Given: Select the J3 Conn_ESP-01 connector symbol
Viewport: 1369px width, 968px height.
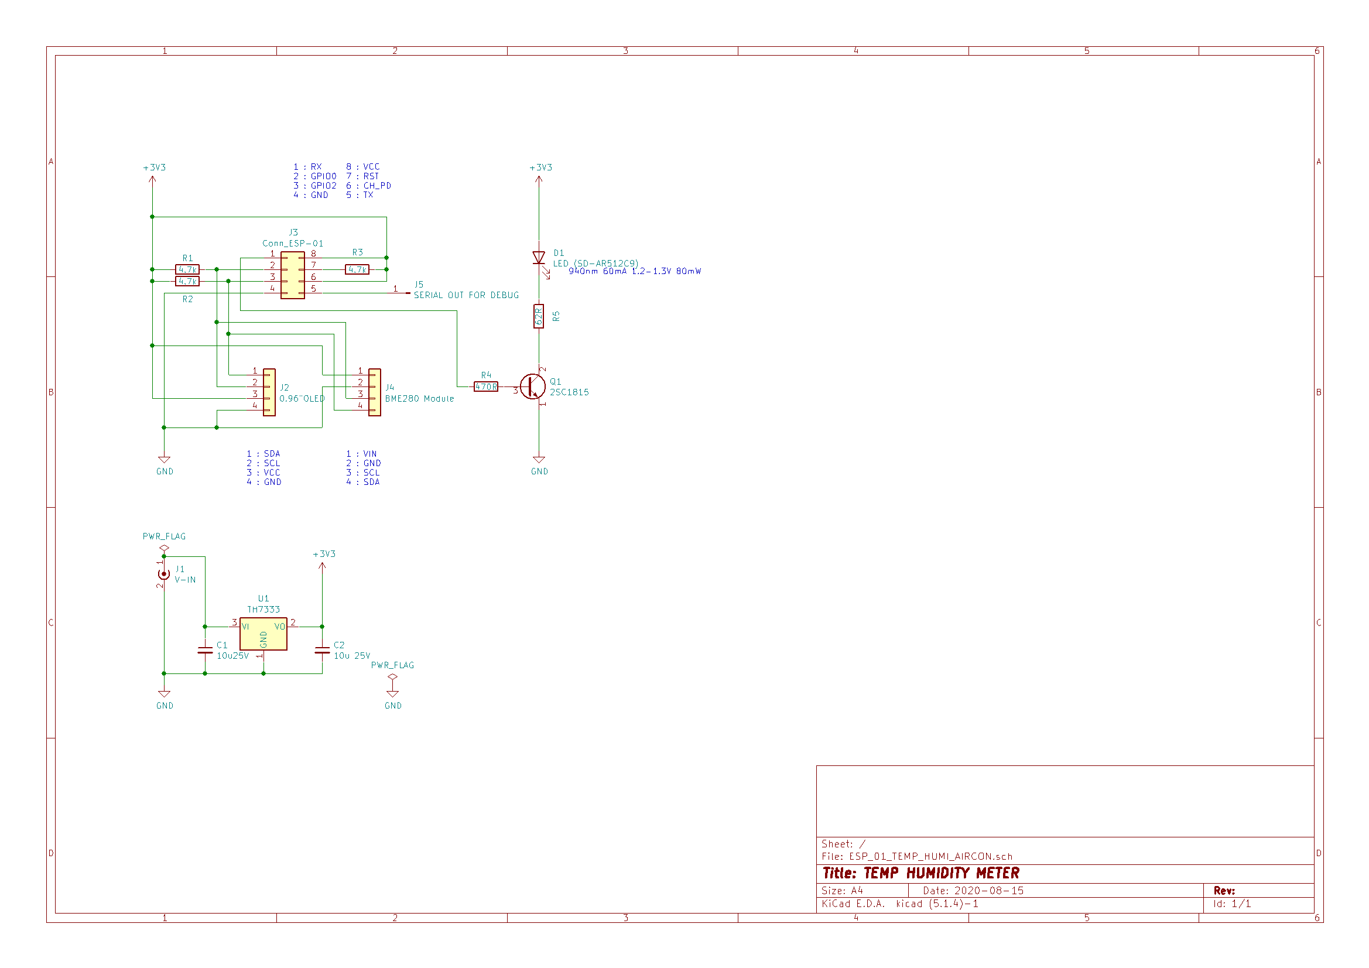Looking at the screenshot, I should 293,275.
